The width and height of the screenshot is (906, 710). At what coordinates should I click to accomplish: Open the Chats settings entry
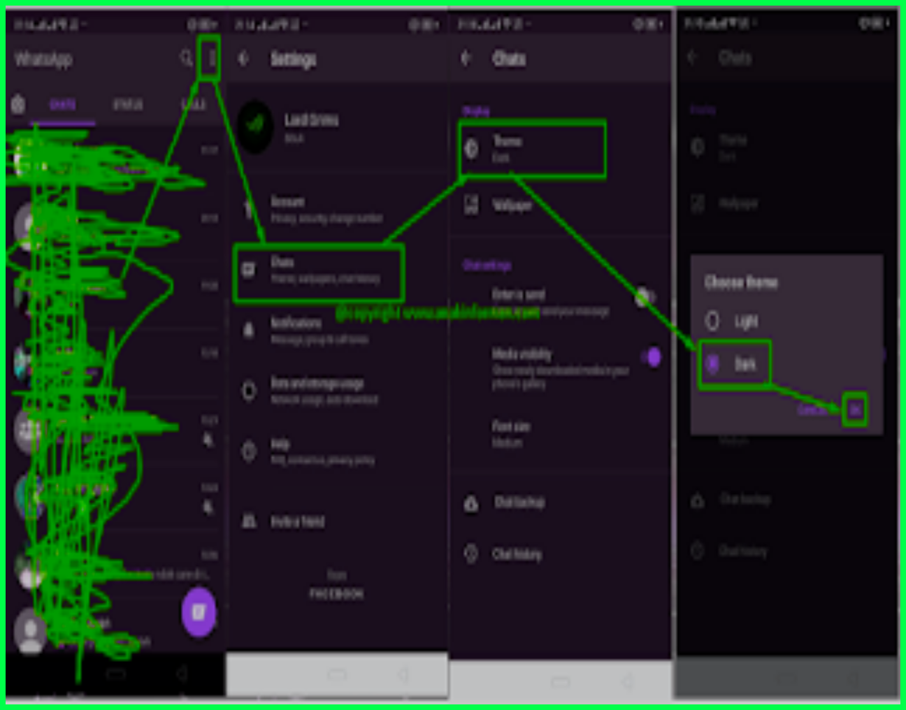point(319,272)
